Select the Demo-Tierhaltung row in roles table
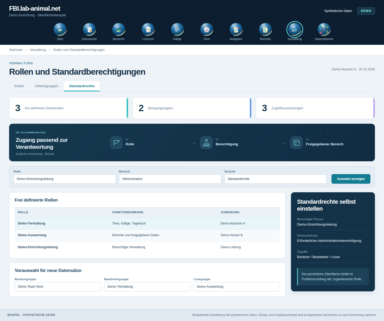 (147, 223)
